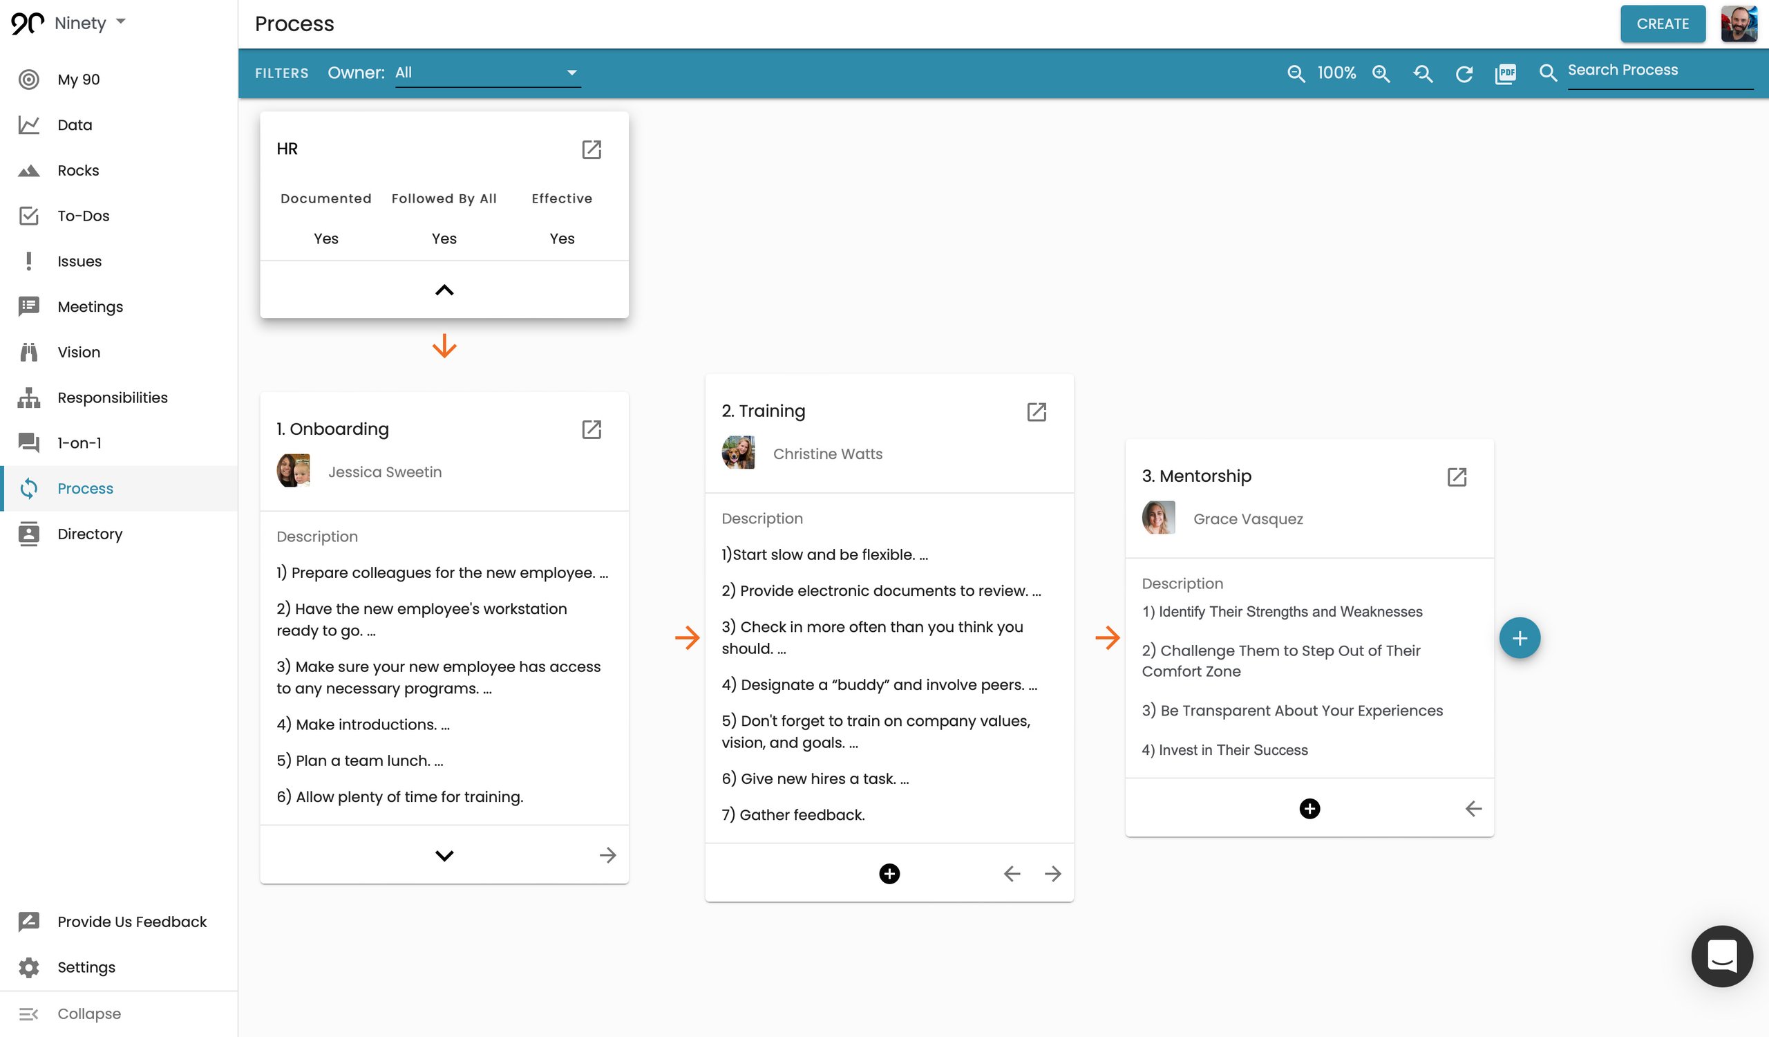The height and width of the screenshot is (1037, 1769).
Task: Collapse the HR card details
Action: [444, 289]
